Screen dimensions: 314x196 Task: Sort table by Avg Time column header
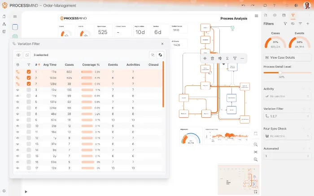click(x=49, y=64)
